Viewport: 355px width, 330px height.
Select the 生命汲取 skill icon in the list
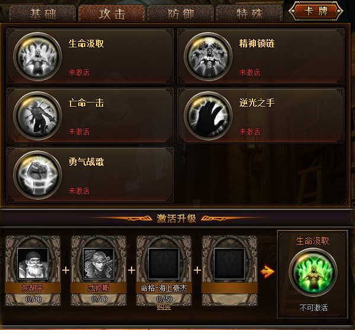coord(37,57)
